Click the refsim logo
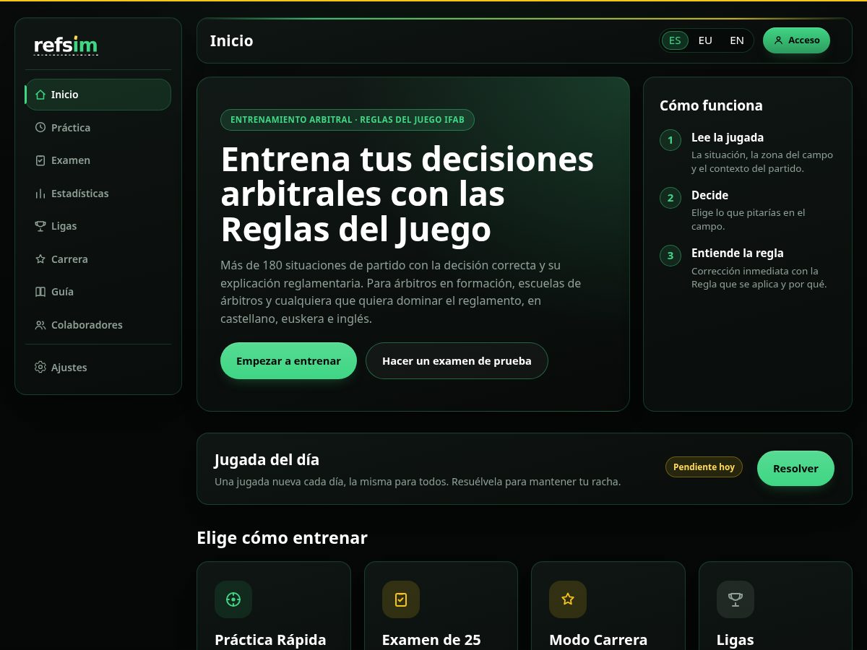 click(x=66, y=45)
